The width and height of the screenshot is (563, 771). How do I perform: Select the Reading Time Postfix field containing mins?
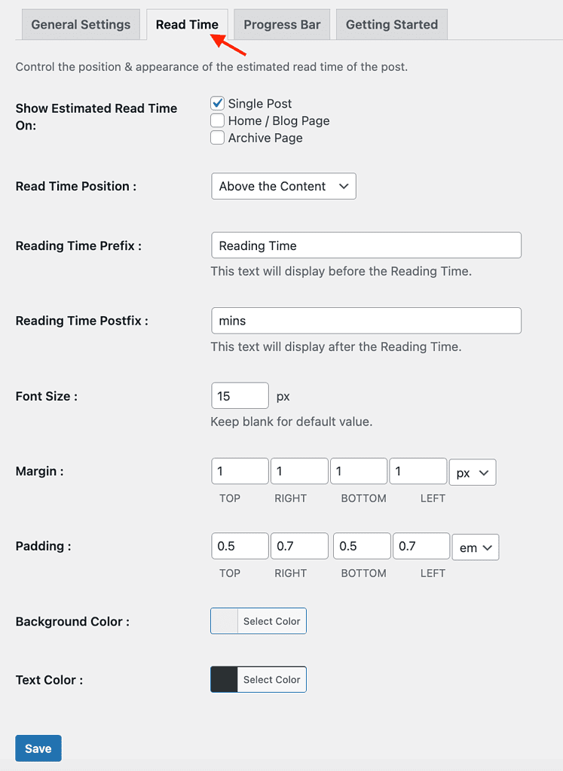pos(366,320)
